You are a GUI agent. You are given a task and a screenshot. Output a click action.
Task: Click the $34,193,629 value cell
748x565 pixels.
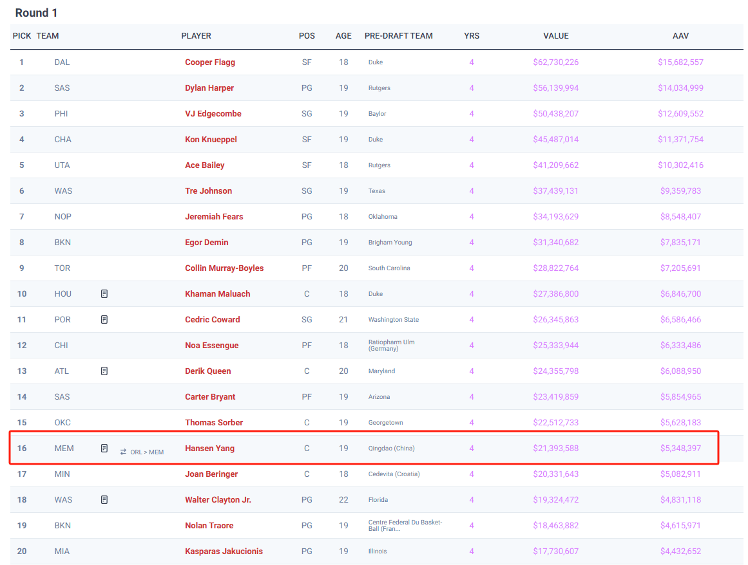coord(556,217)
